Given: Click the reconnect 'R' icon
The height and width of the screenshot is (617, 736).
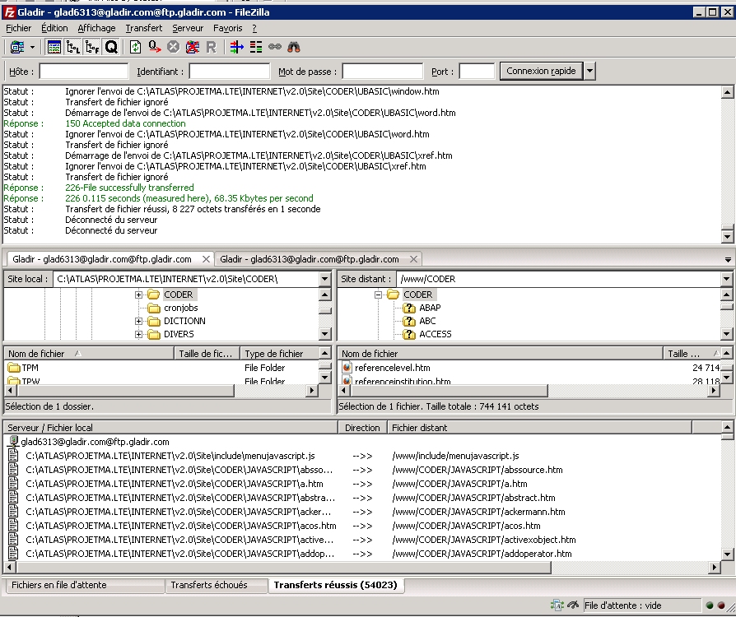Looking at the screenshot, I should click(212, 48).
